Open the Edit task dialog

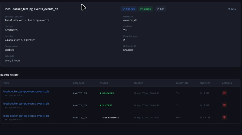(x=160, y=9)
